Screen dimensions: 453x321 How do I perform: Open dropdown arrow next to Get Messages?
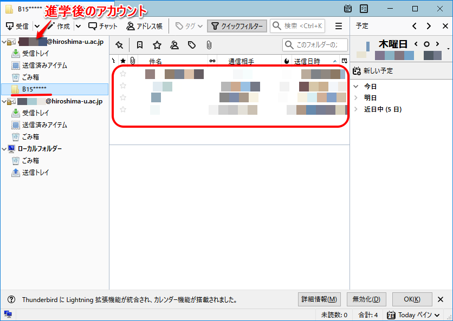click(37, 26)
